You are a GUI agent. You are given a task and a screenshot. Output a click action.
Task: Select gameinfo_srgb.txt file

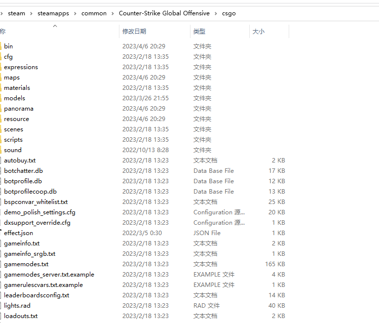coord(30,254)
